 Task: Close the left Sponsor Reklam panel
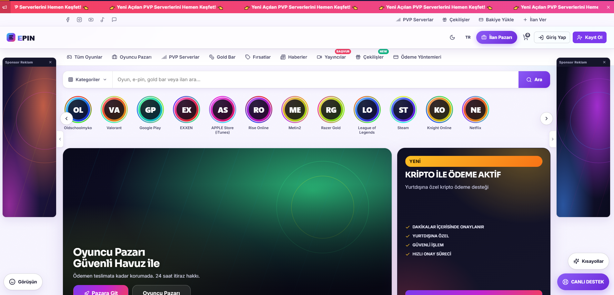(x=50, y=62)
